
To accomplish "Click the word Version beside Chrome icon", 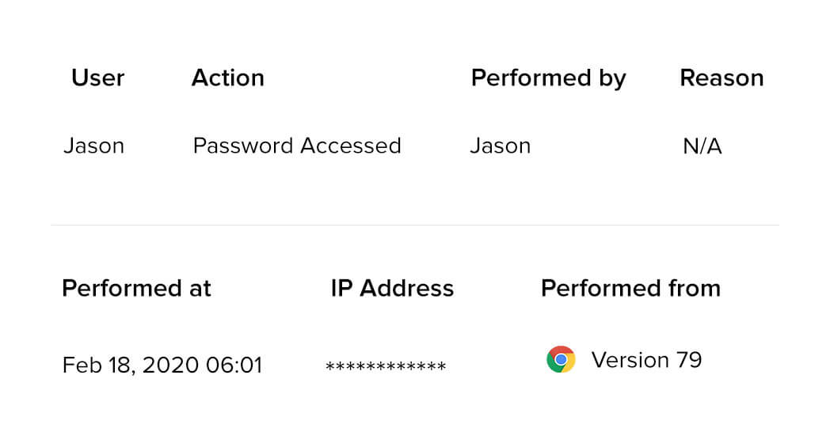I will click(630, 360).
